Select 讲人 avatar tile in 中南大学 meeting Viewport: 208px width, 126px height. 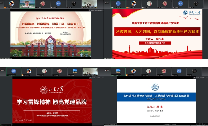click(x=118, y=4)
